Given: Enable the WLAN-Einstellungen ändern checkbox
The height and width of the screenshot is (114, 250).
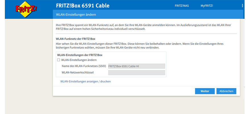Looking at the screenshot, I should point(59,60).
